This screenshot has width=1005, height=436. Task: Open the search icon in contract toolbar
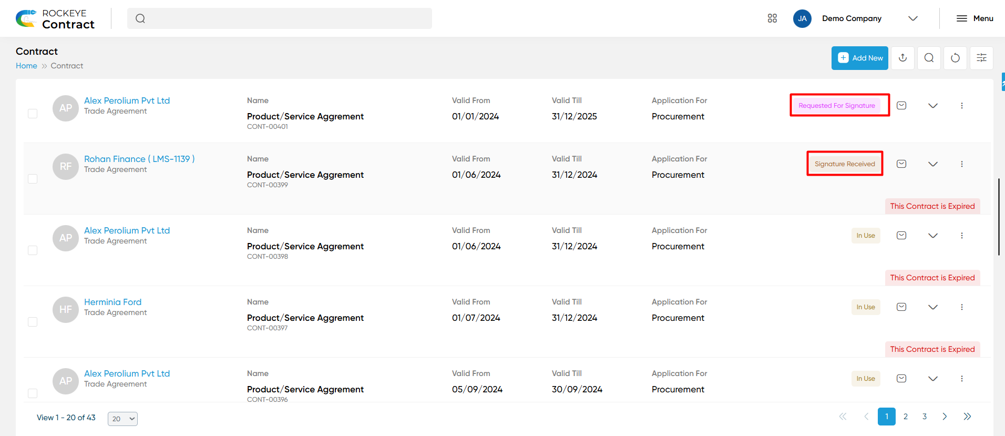point(929,58)
